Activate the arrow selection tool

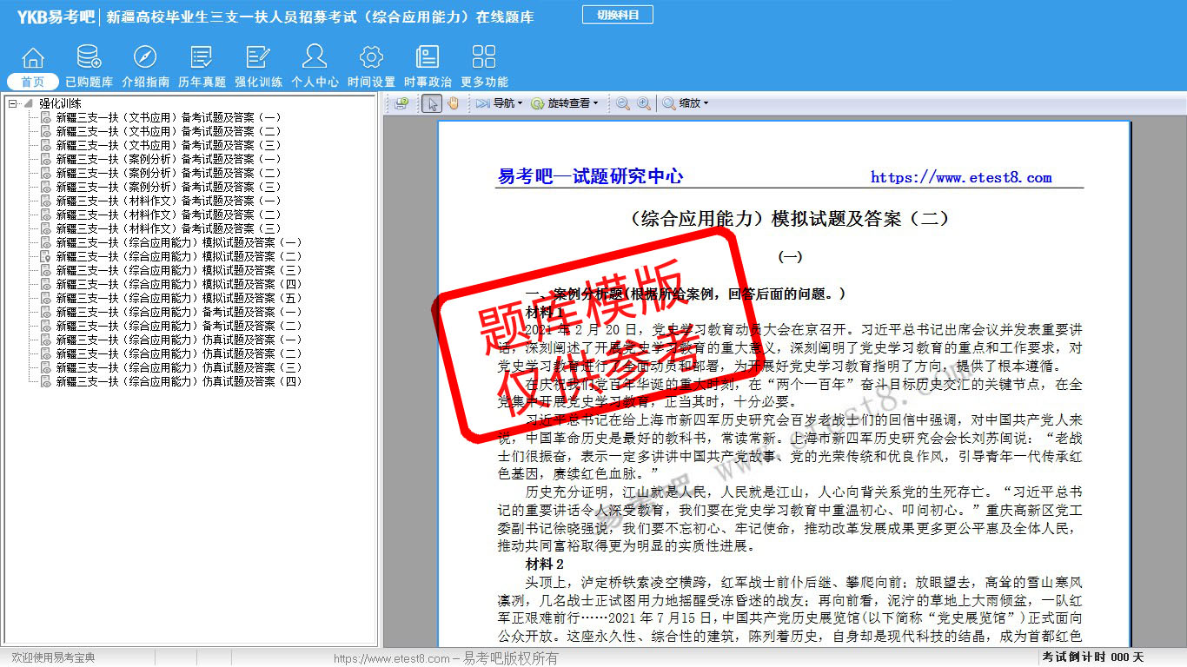coord(432,103)
